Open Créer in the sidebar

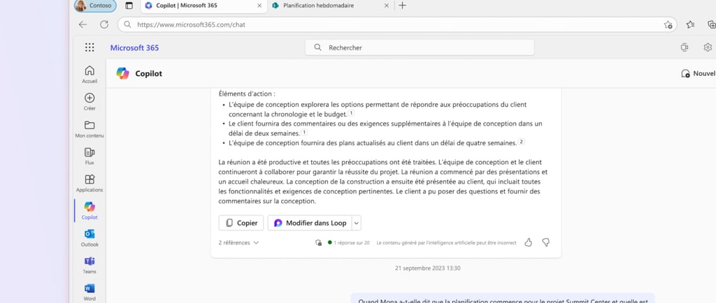point(89,102)
